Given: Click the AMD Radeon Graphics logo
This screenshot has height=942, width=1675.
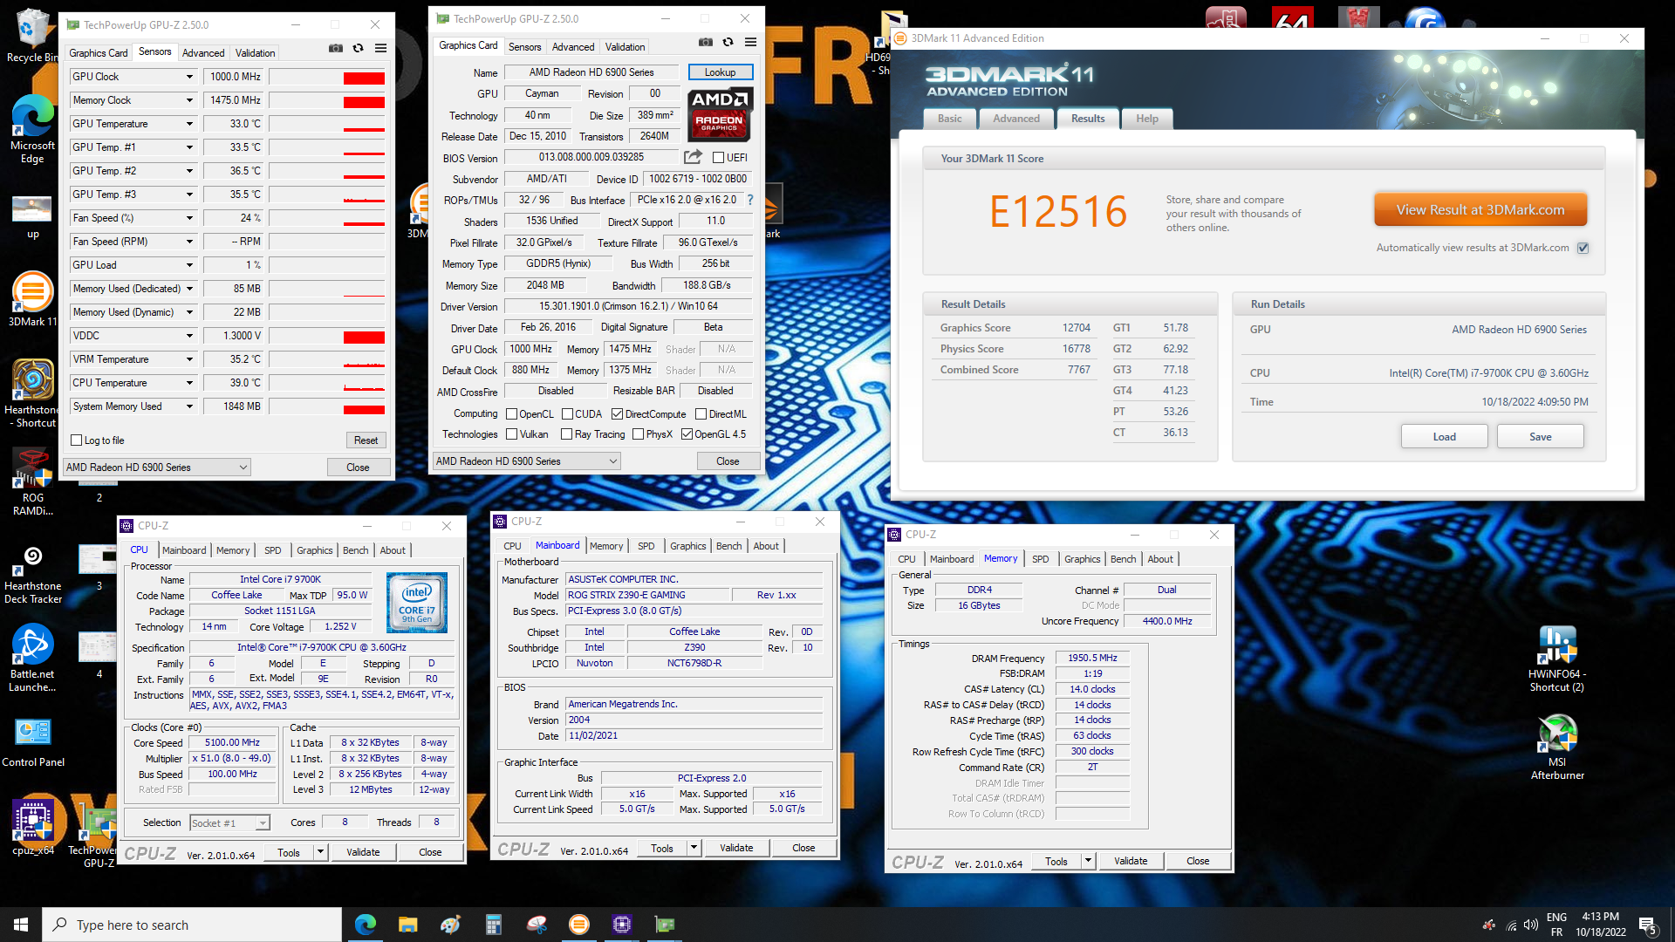Looking at the screenshot, I should 720,114.
